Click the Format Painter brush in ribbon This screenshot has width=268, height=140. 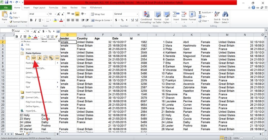tap(11, 22)
